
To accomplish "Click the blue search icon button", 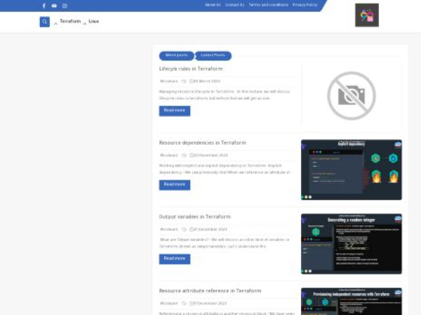I will coord(45,22).
